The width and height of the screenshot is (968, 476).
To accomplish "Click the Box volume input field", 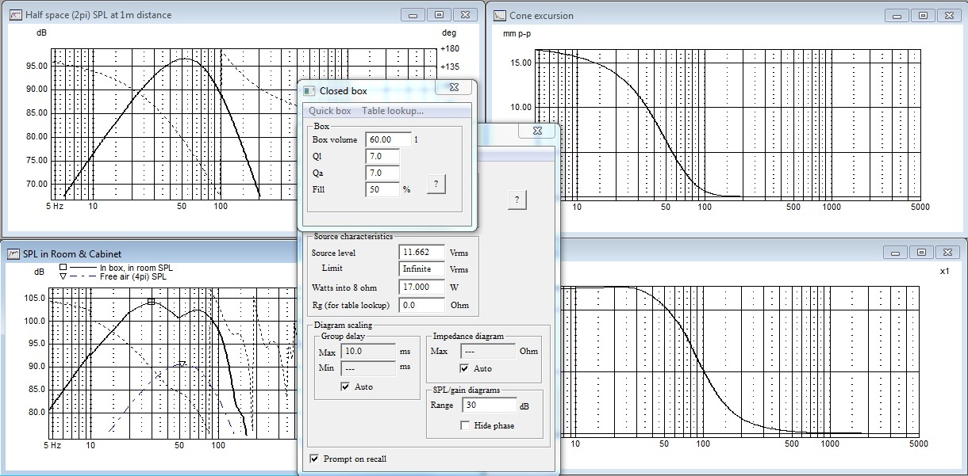I will (x=388, y=139).
